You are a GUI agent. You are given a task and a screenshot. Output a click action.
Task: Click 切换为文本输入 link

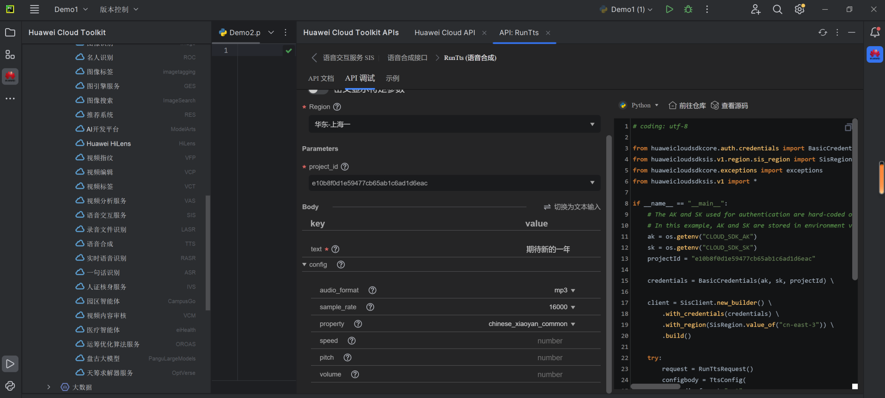pos(572,207)
